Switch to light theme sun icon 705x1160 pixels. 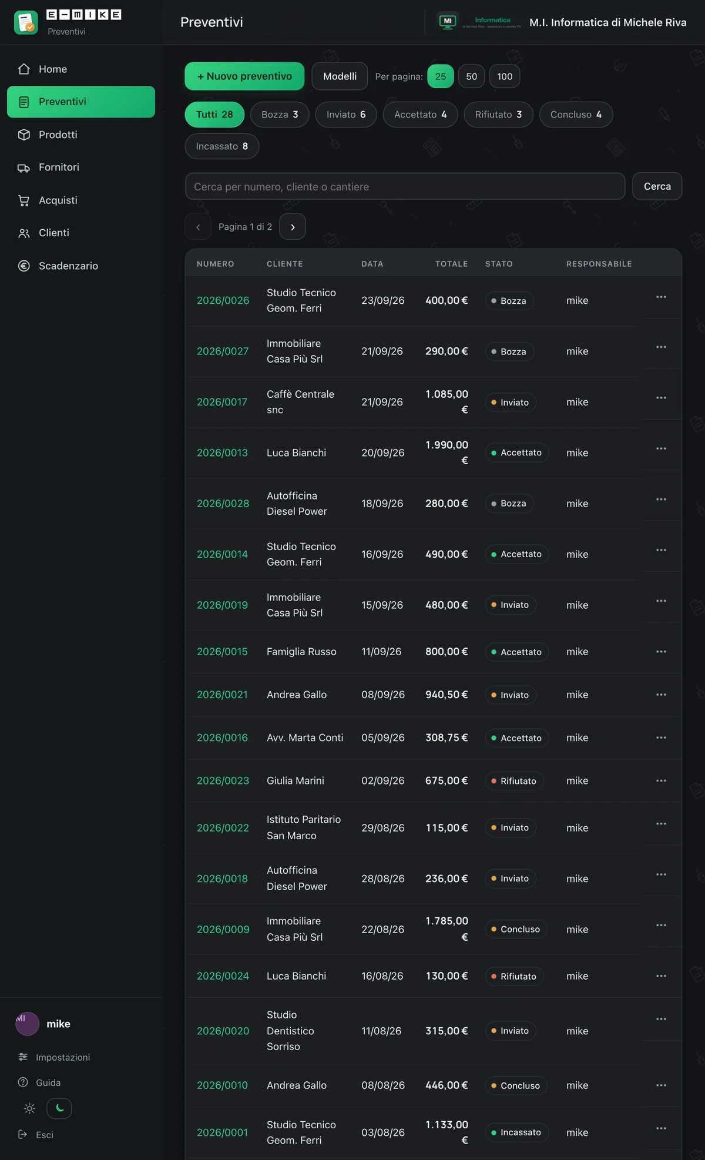(29, 1108)
